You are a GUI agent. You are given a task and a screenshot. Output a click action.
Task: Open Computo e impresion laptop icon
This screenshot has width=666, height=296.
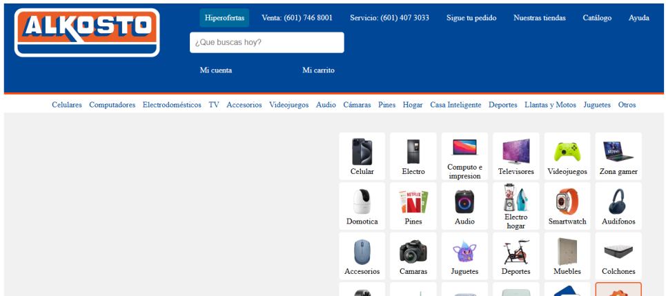tap(464, 147)
